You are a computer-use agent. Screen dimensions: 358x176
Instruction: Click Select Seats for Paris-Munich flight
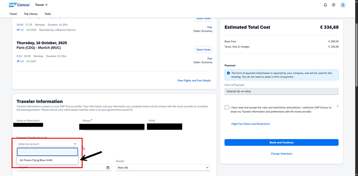(x=203, y=49)
